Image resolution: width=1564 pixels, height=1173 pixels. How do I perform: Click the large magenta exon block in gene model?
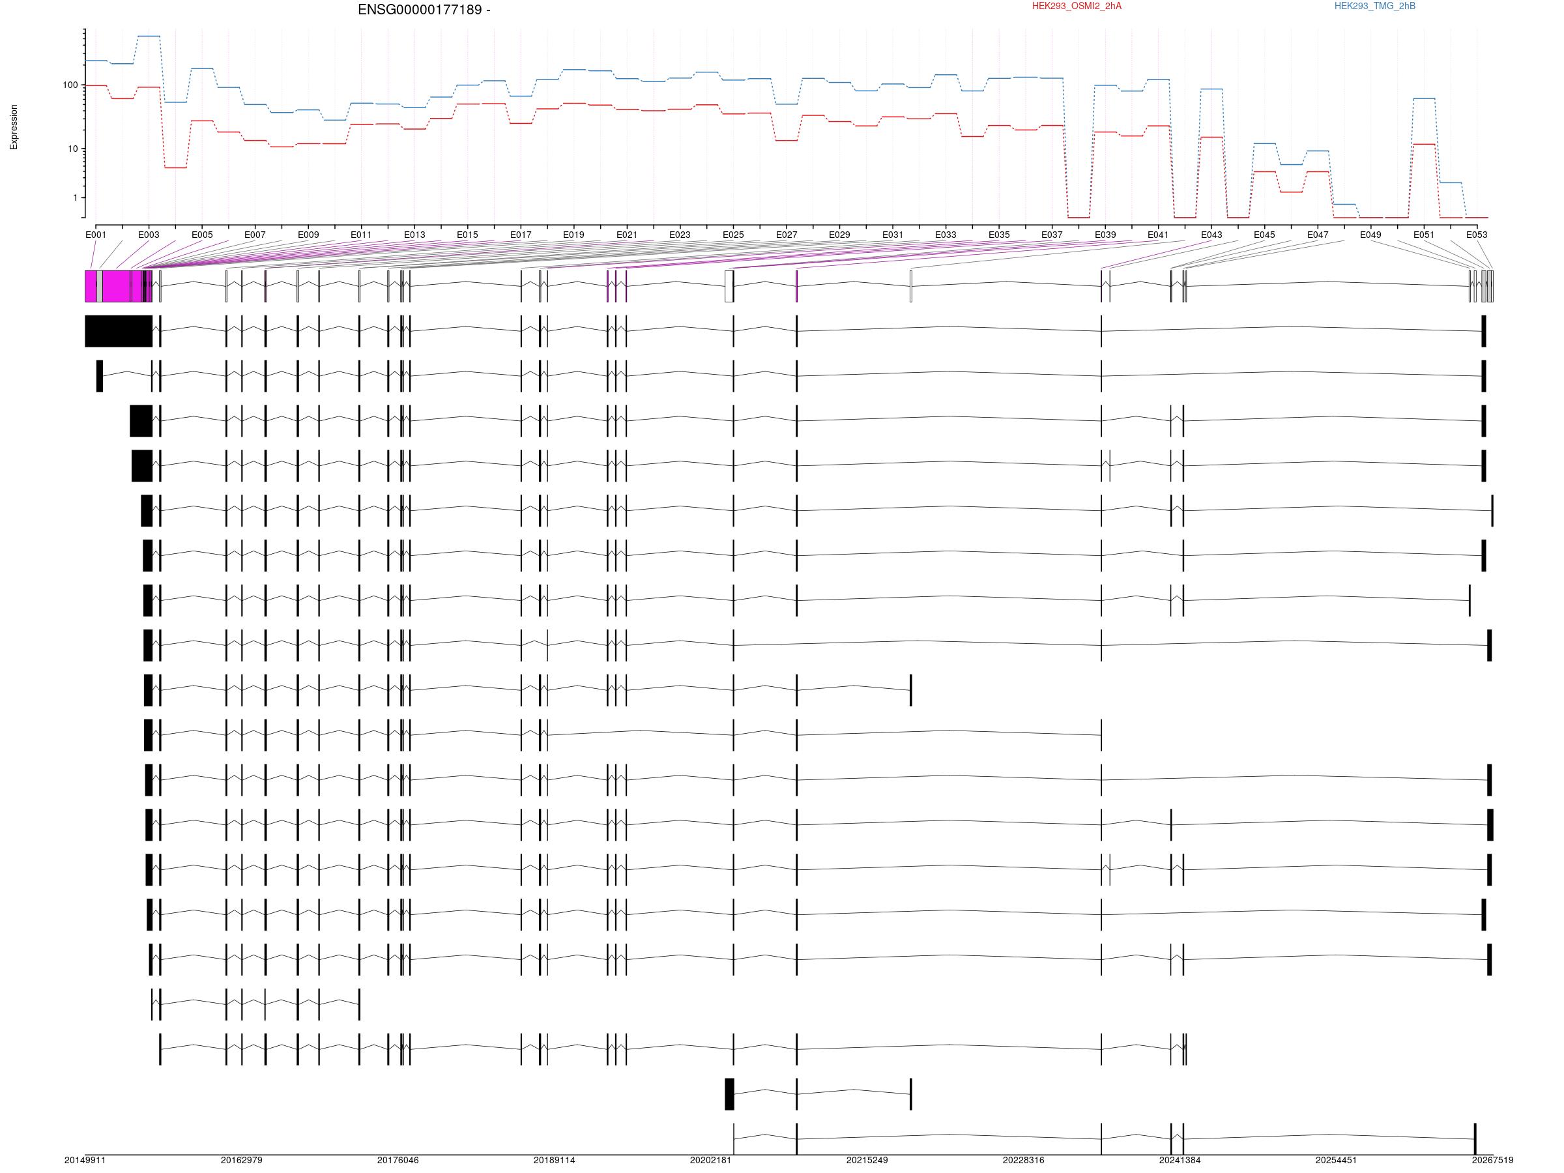pyautogui.click(x=116, y=286)
